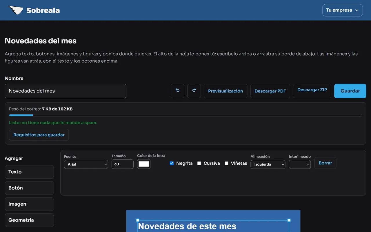The height and width of the screenshot is (232, 371).
Task: Click the Tamaño size field
Action: click(x=122, y=164)
